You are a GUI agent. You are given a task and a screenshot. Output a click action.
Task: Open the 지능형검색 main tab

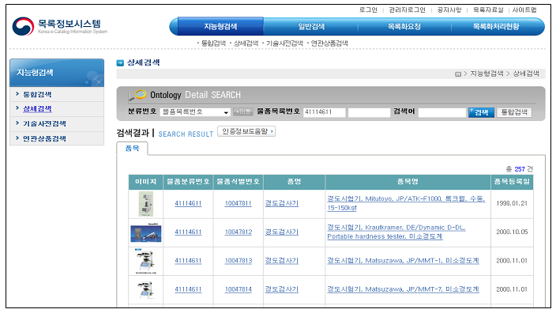tap(220, 26)
